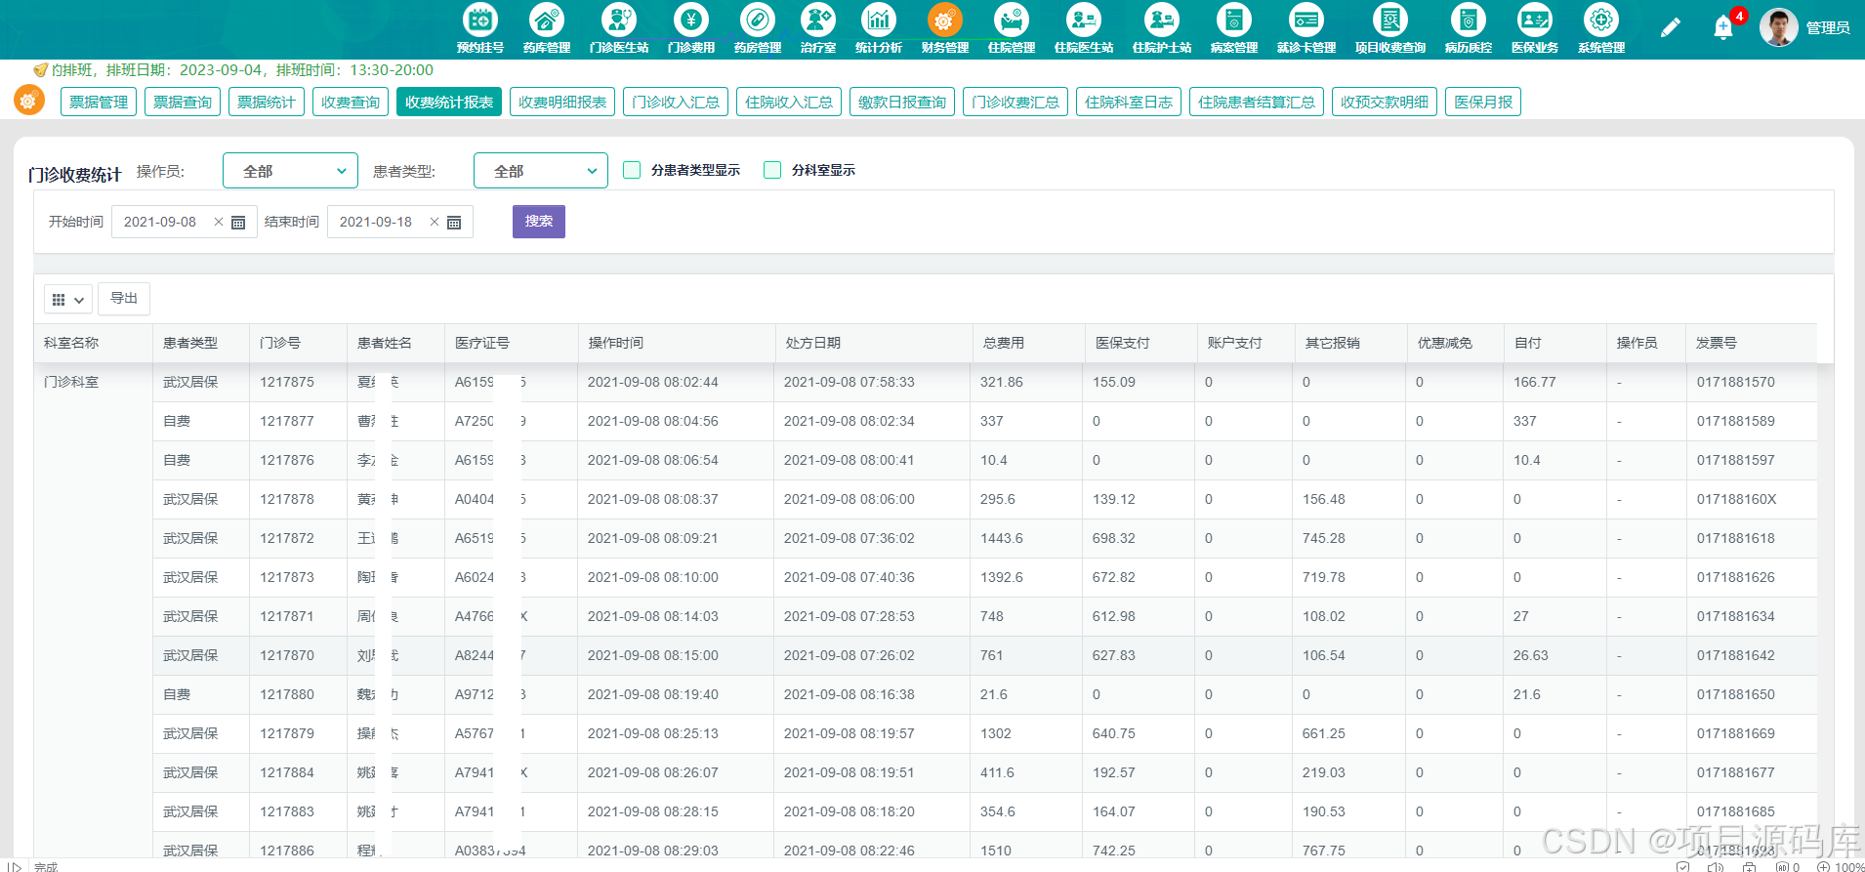
Task: Open the 病历质控 record quality control module
Action: click(1468, 28)
